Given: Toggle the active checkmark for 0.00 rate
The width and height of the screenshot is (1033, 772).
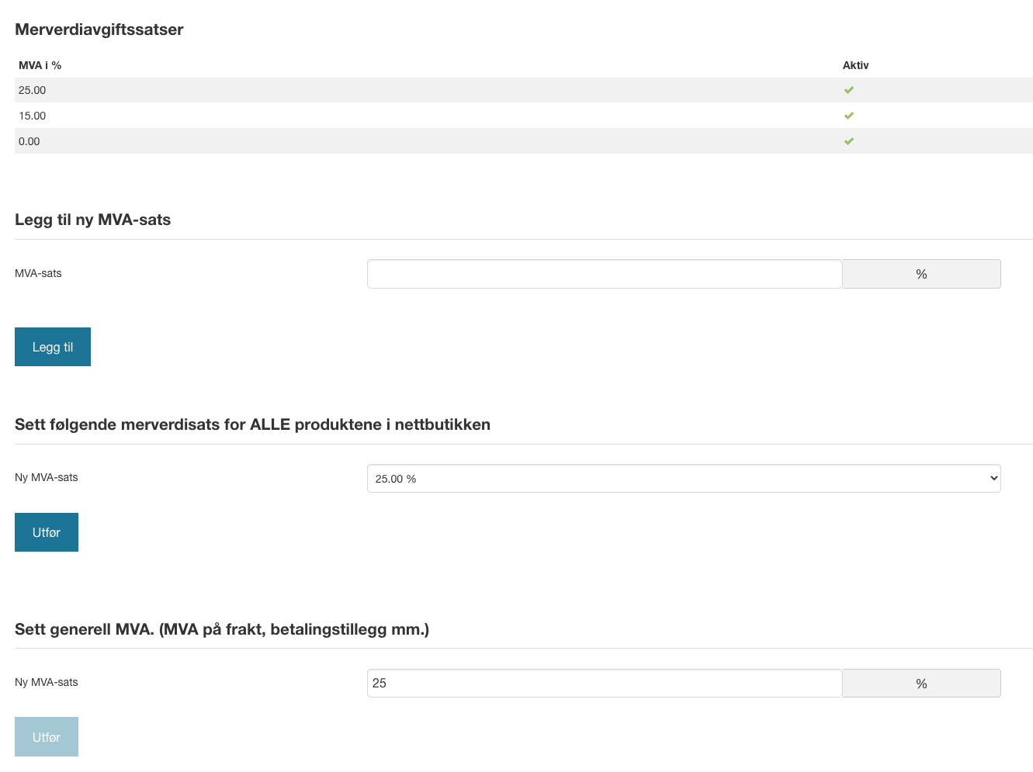Looking at the screenshot, I should pos(849,141).
